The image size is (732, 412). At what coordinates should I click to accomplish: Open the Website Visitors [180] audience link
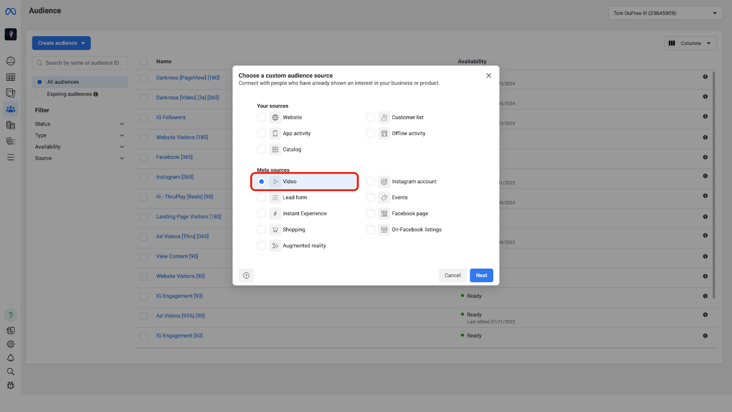click(x=182, y=137)
